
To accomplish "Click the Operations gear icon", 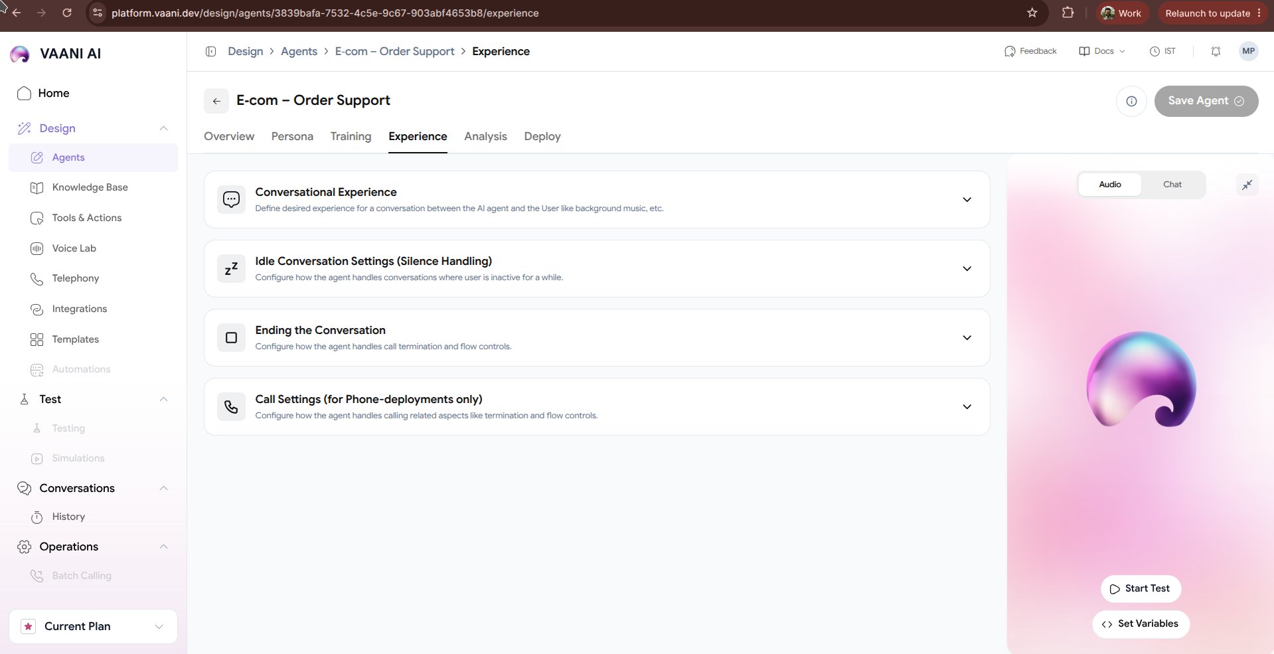I will click(24, 546).
